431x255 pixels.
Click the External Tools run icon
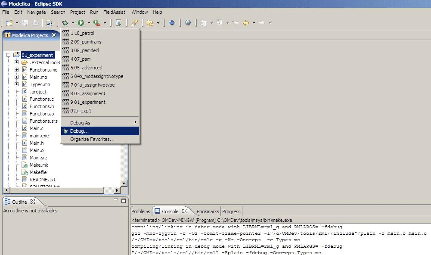pyautogui.click(x=96, y=23)
